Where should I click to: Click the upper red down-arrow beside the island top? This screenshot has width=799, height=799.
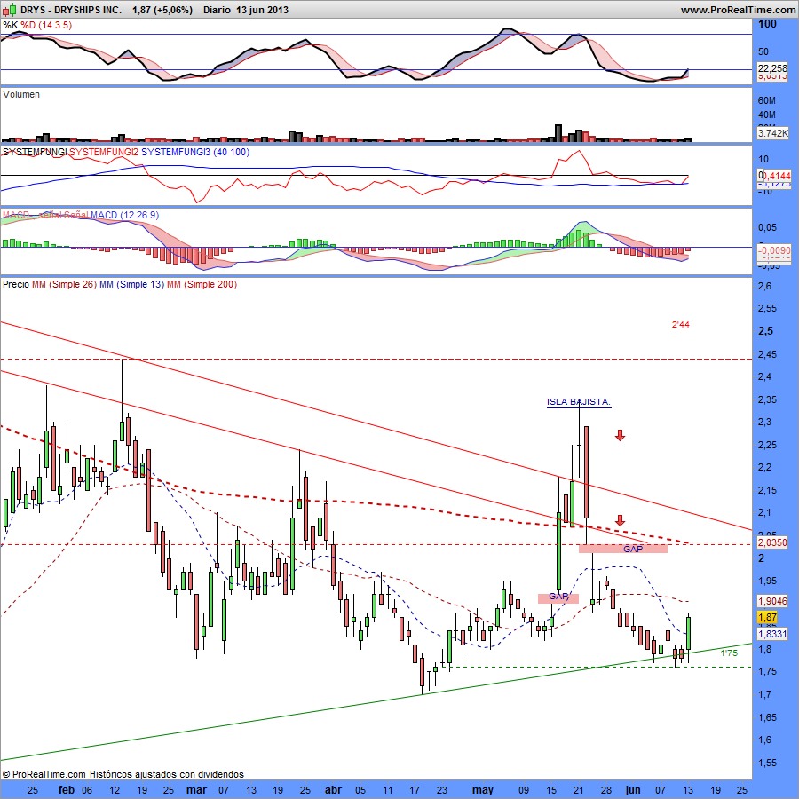pyautogui.click(x=620, y=435)
